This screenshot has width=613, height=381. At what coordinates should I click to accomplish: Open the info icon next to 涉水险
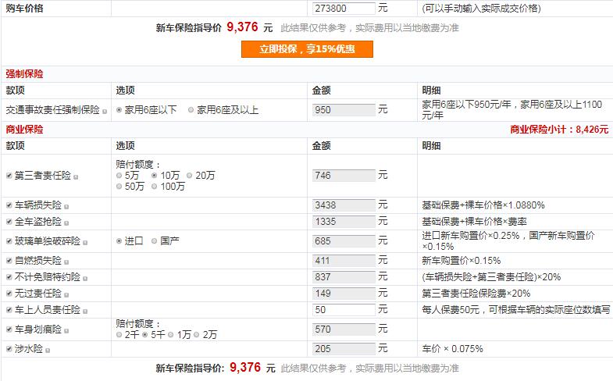pos(48,351)
